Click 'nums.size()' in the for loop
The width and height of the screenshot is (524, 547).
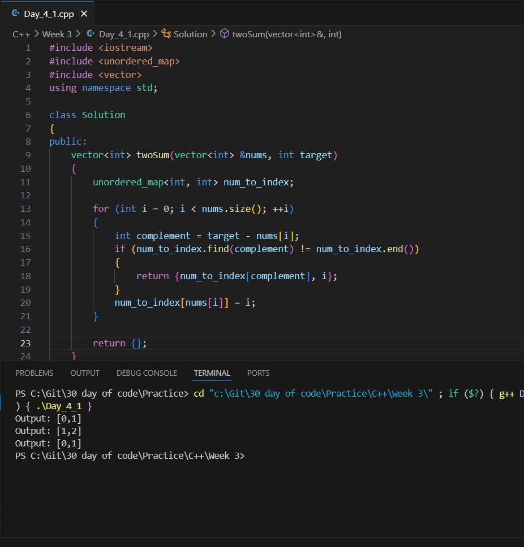[x=231, y=209]
